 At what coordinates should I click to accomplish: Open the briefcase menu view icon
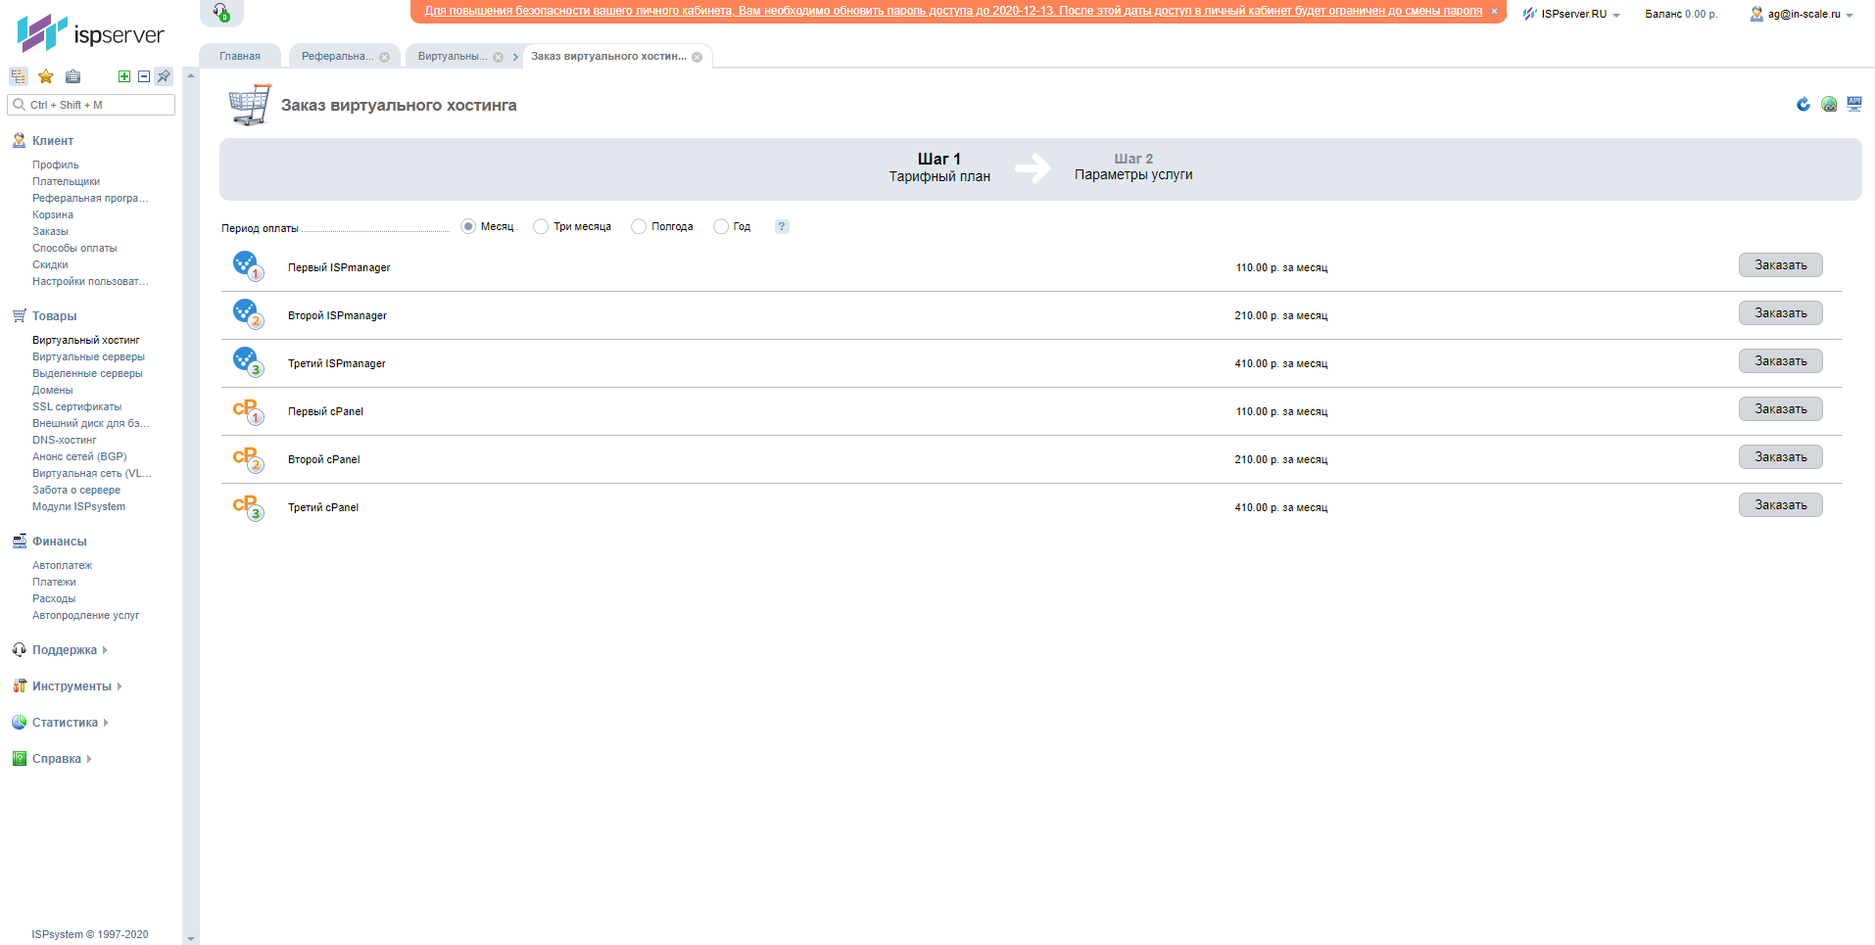coord(73,76)
